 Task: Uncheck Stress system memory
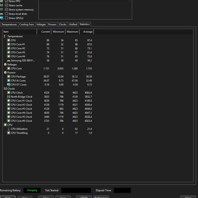6,10
